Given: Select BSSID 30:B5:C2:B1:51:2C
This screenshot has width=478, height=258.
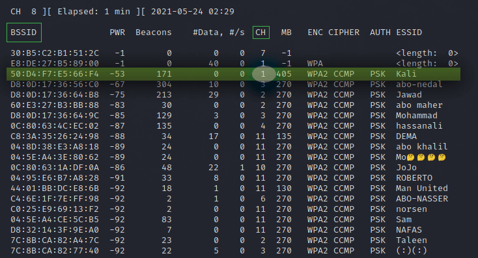Looking at the screenshot, I should tap(55, 53).
